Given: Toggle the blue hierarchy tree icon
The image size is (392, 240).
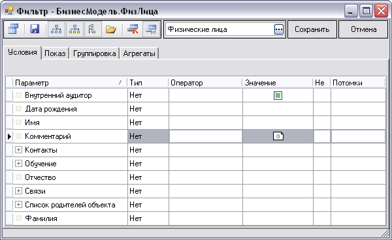Looking at the screenshot, I should coord(56,29).
